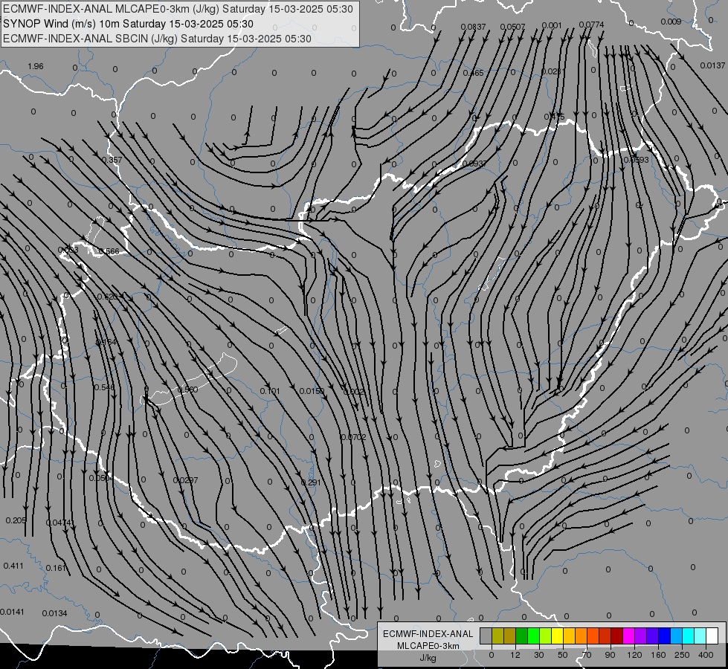Click the map value '0.0141'
The height and width of the screenshot is (669, 728).
(x=12, y=612)
